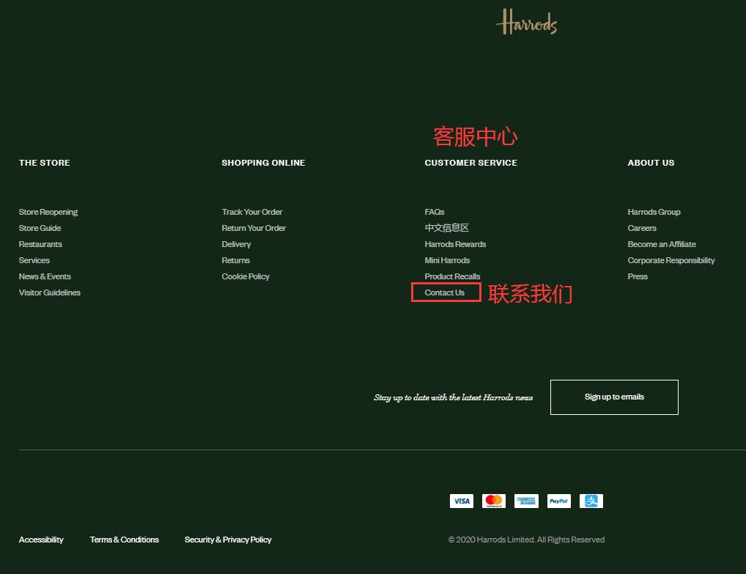Click the 'Stay up to date' newsletter text
This screenshot has height=574, width=746.
click(x=454, y=397)
